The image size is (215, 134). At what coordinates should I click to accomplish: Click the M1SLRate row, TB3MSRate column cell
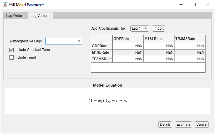190,52
